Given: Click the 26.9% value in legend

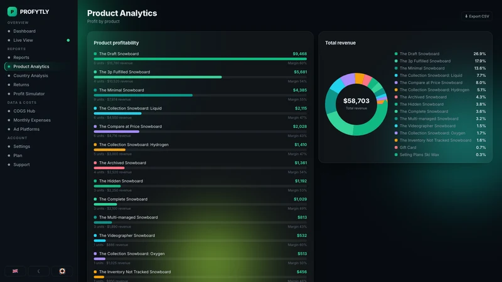Looking at the screenshot, I should [x=479, y=54].
